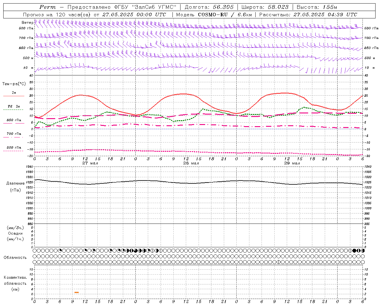
Task: Click the left temperature axis value "40"
Action: pos(31,75)
